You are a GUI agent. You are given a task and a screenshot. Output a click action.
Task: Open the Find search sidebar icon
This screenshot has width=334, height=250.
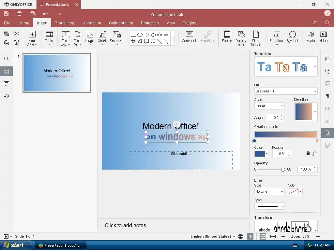7,59
